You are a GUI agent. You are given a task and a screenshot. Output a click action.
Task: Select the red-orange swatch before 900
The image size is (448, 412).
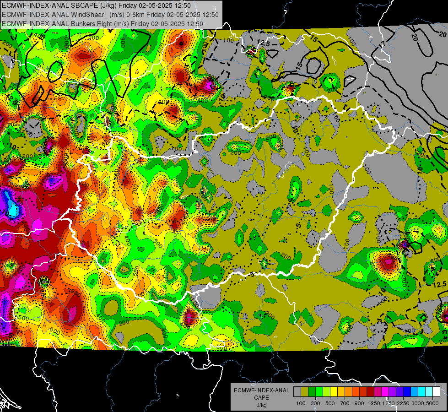coord(356,391)
